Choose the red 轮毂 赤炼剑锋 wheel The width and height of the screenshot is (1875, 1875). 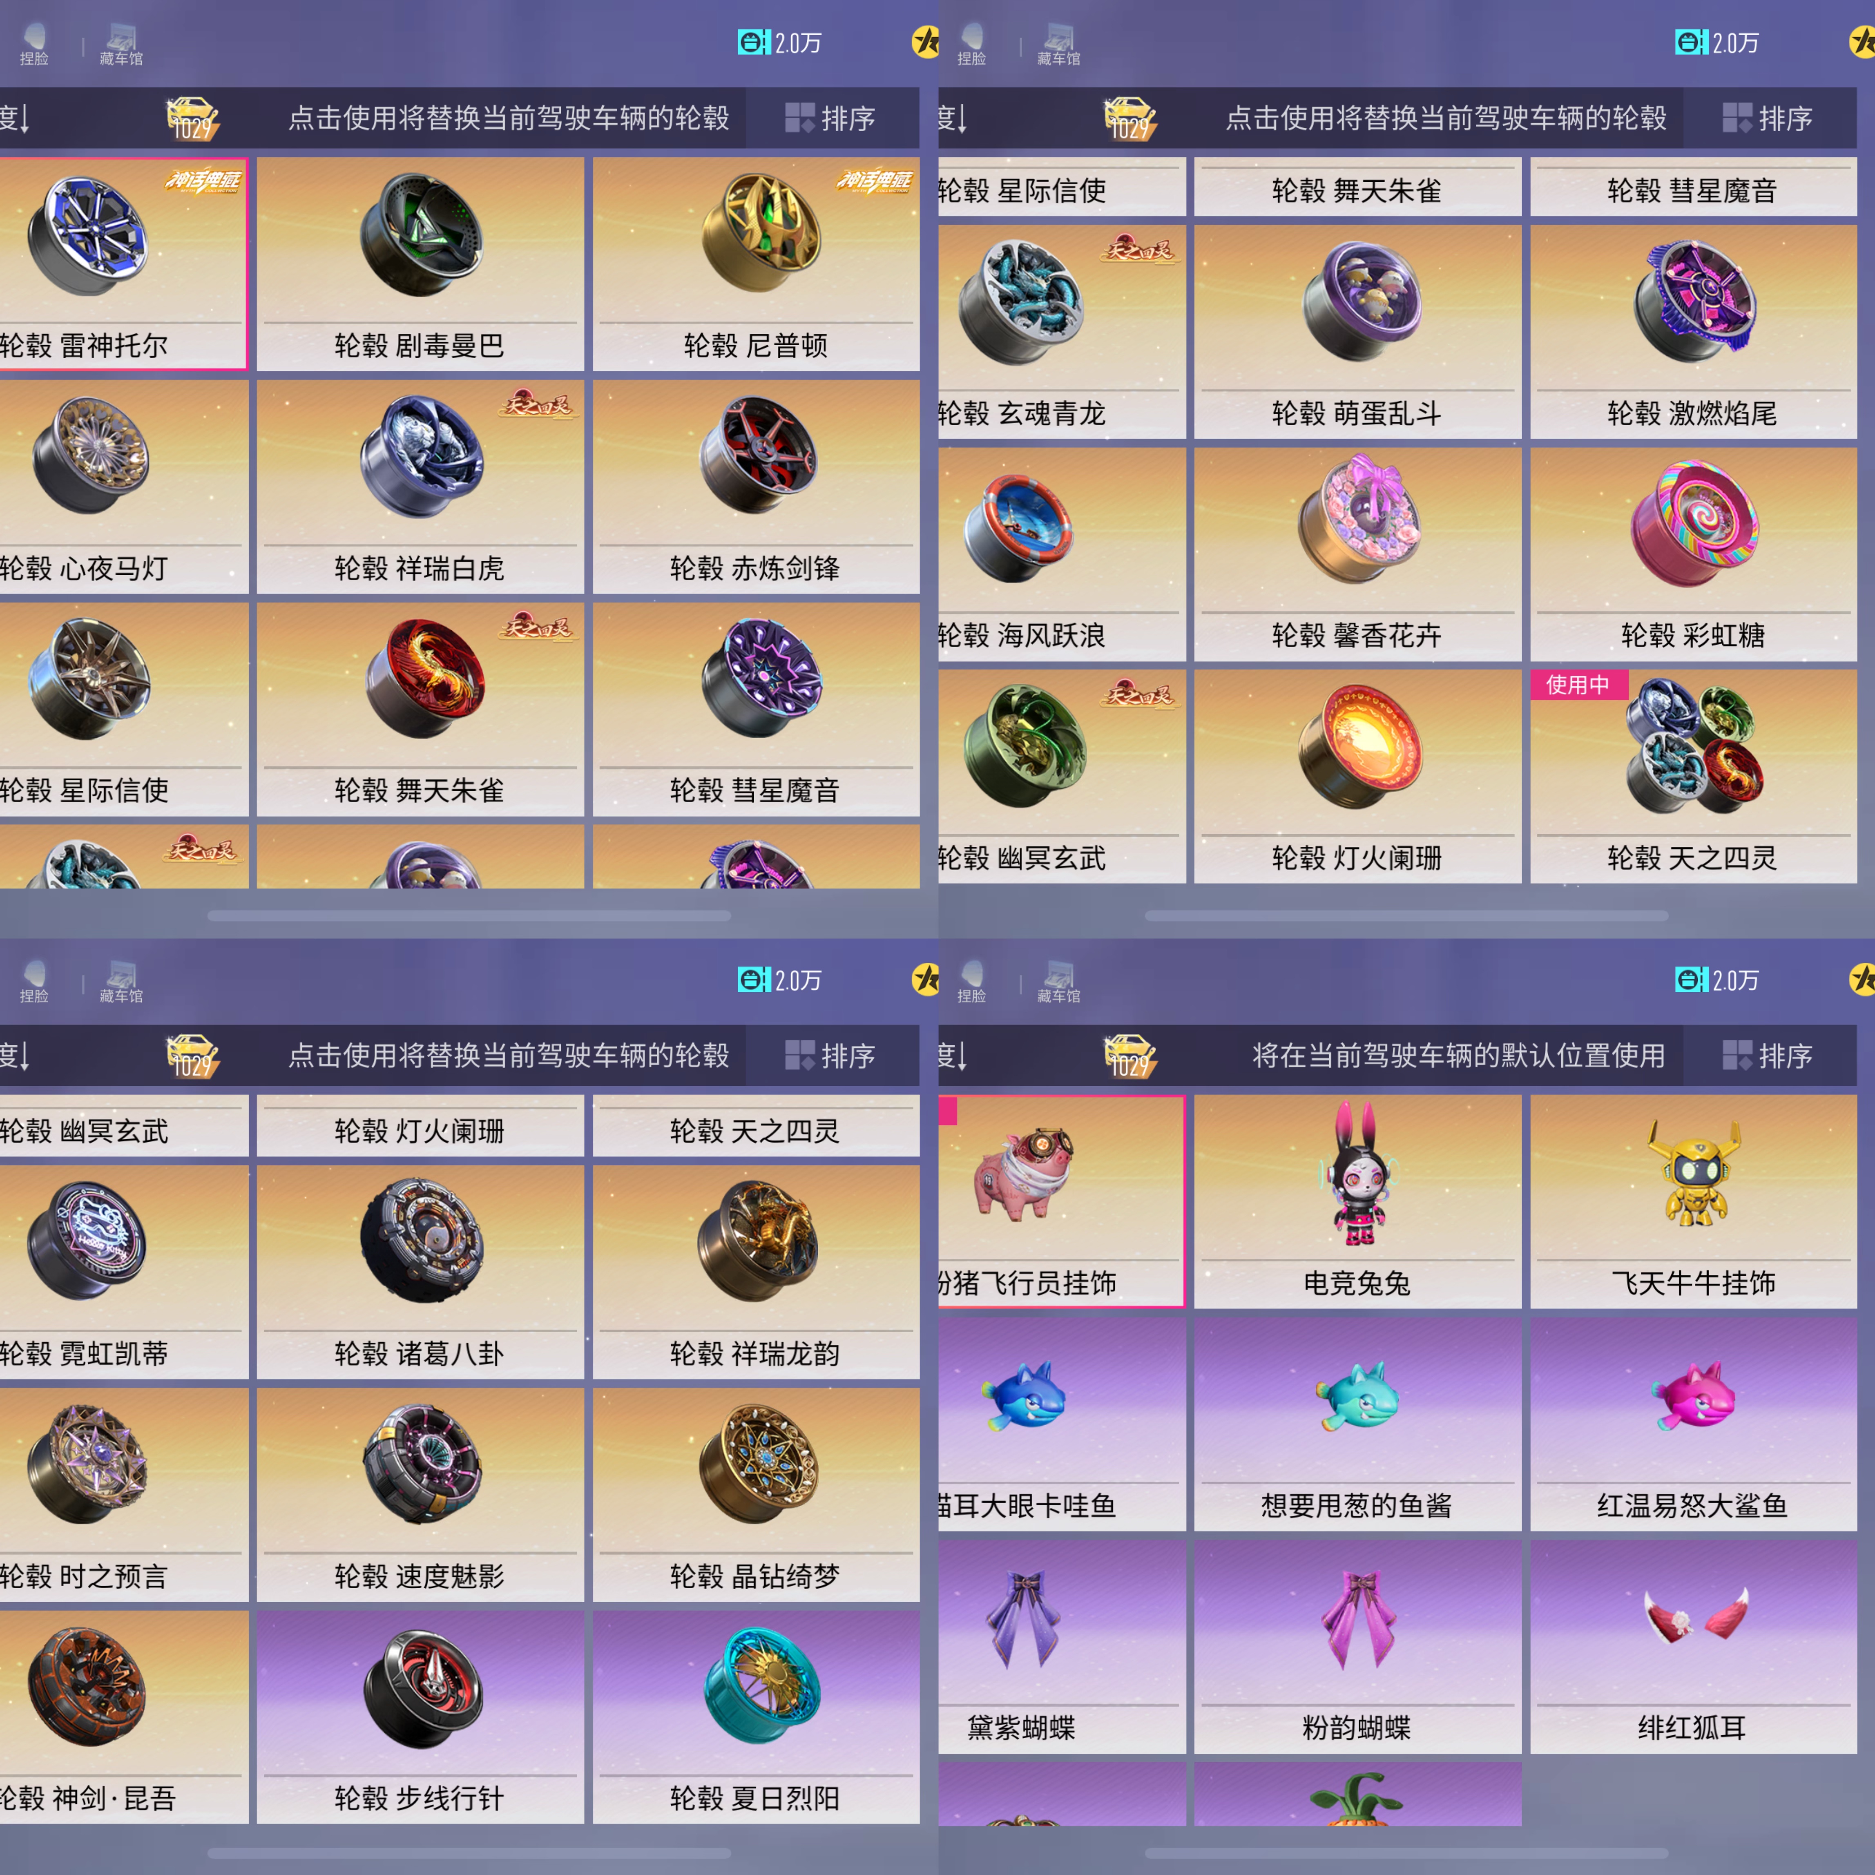pos(756,486)
